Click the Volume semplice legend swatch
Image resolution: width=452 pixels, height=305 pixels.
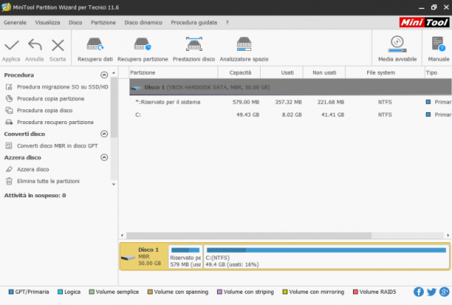92,292
